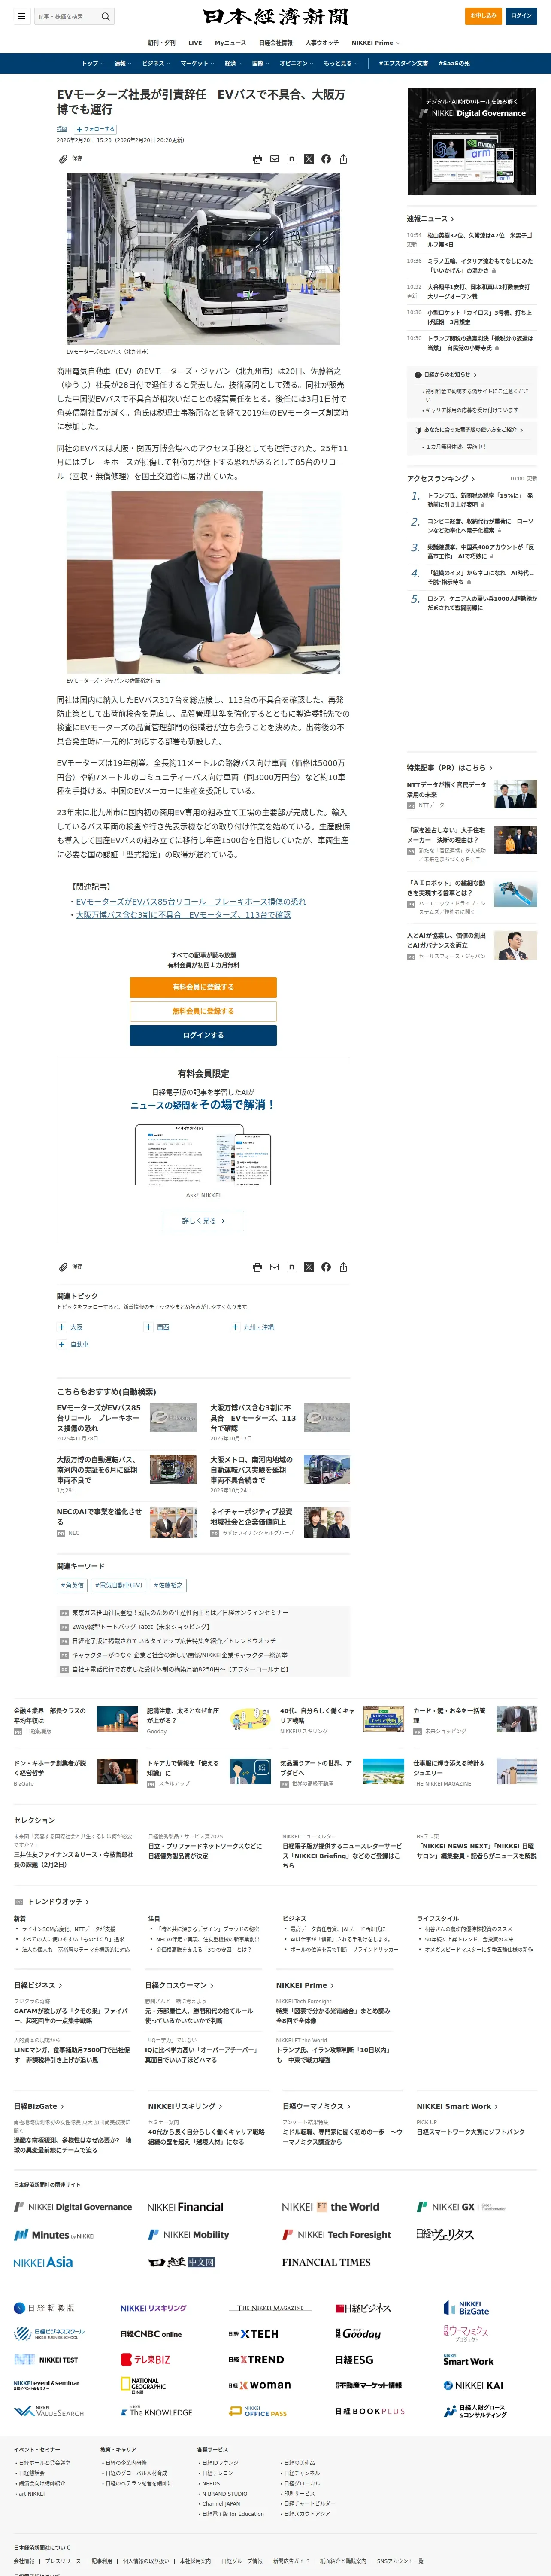Image resolution: width=551 pixels, height=2576 pixels.
Task: Expand the 国際 navigation dropdown
Action: [260, 63]
